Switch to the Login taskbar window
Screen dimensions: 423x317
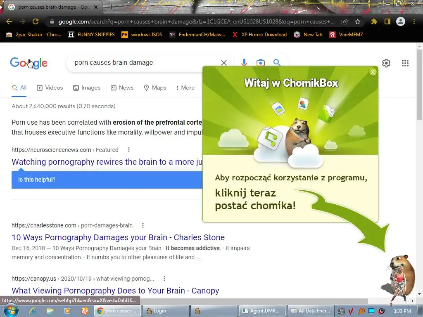(166, 311)
